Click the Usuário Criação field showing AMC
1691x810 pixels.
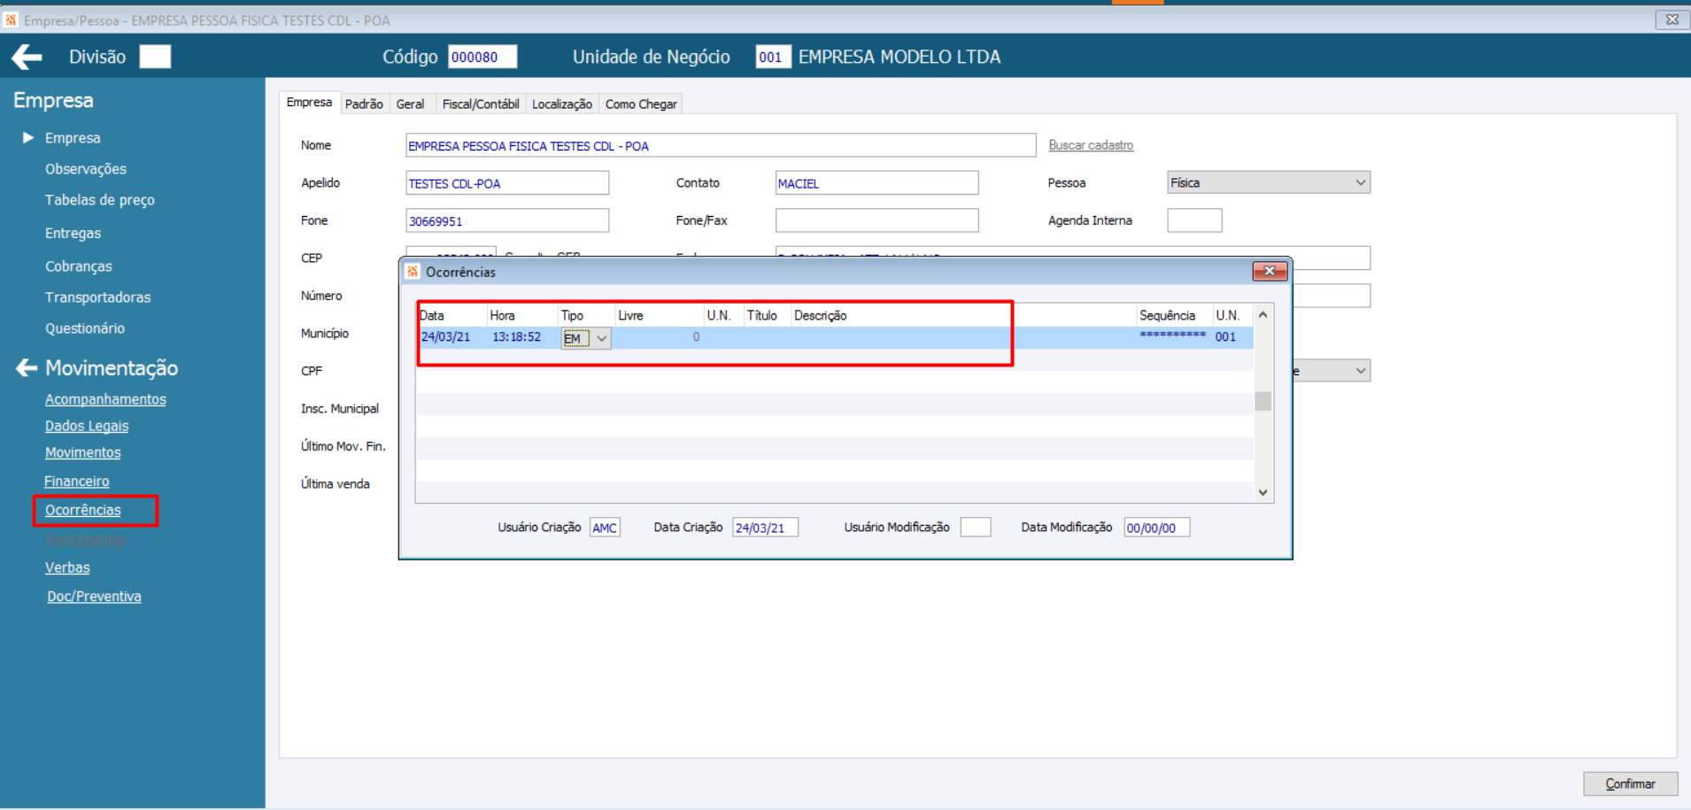pos(605,528)
